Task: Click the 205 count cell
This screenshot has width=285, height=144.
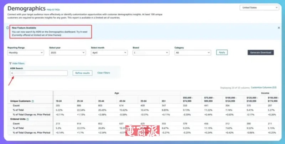Action: [58, 106]
